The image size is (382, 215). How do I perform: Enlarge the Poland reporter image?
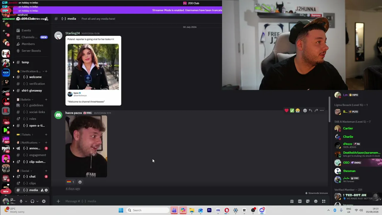click(x=93, y=71)
